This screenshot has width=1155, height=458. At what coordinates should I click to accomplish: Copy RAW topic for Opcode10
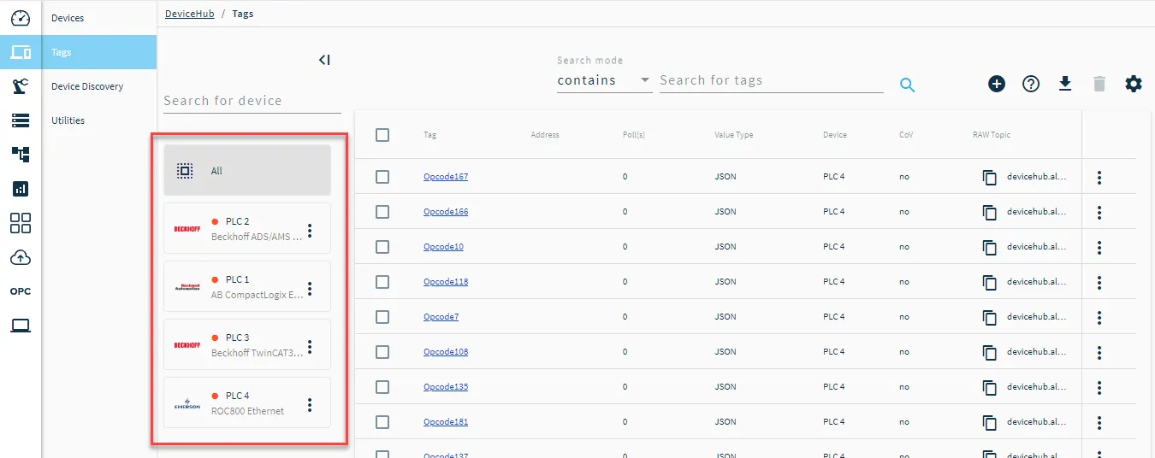(x=990, y=248)
